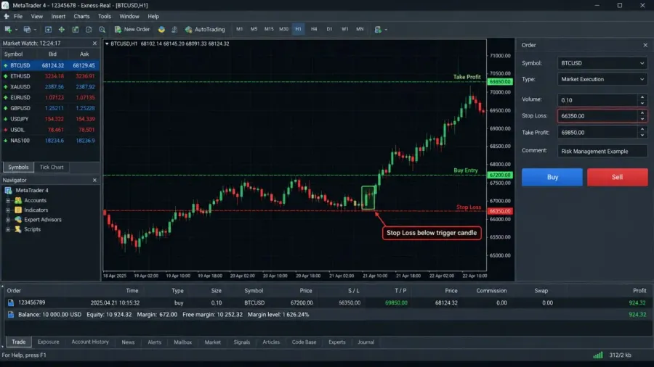
Task: Switch chart to W1 timeframe
Action: [x=345, y=29]
